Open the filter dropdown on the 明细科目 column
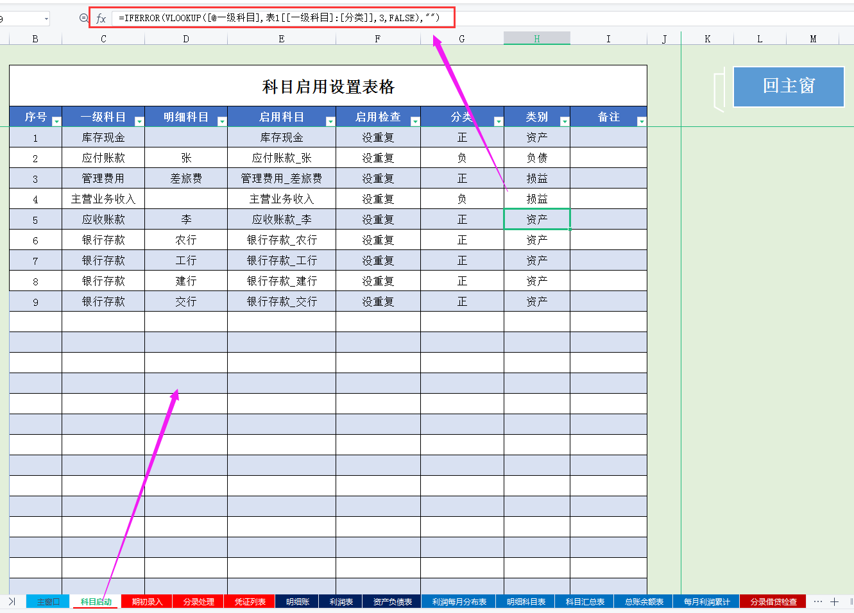This screenshot has height=613, width=854. coord(223,120)
